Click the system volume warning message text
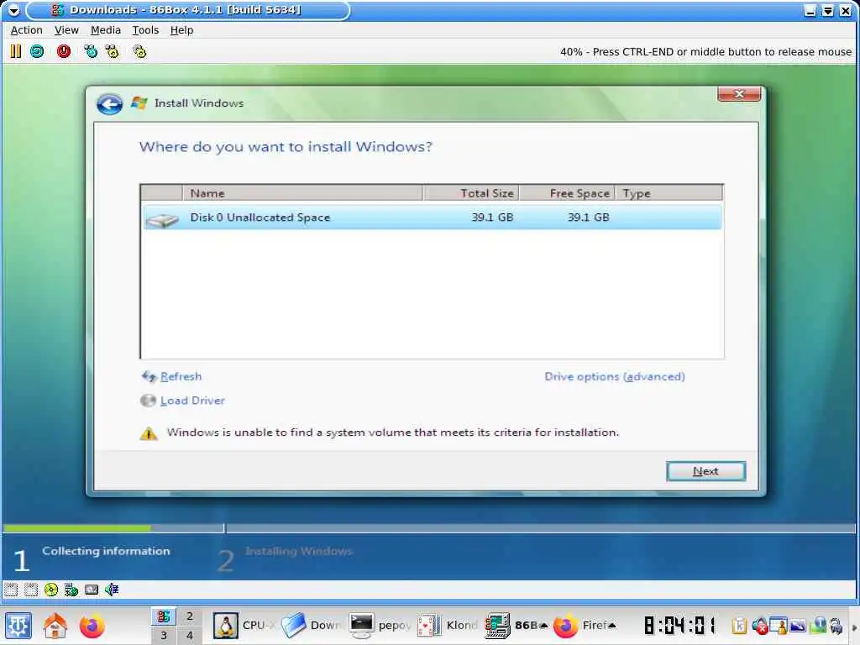The height and width of the screenshot is (645, 860). [x=393, y=433]
